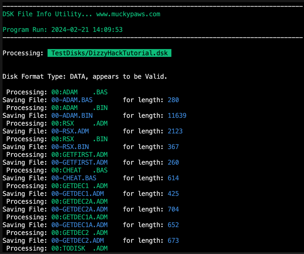Viewport: 304px width, 254px height.
Task: Click the saved file name 00-RSX.ADM
Action: [x=70, y=131]
